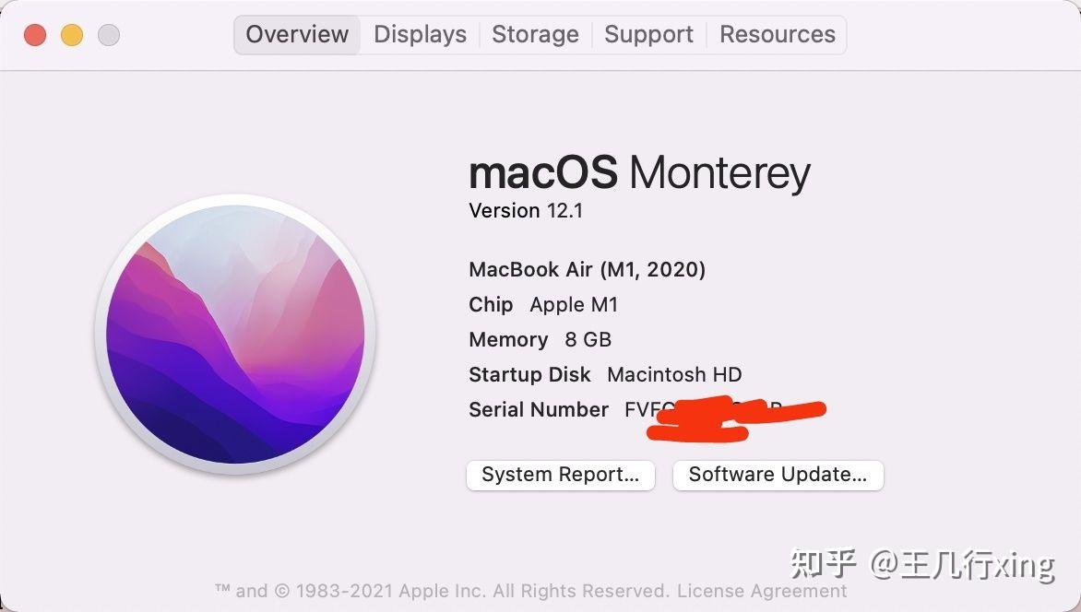The image size is (1081, 612).
Task: Click the Serial Number field
Action: click(x=539, y=409)
